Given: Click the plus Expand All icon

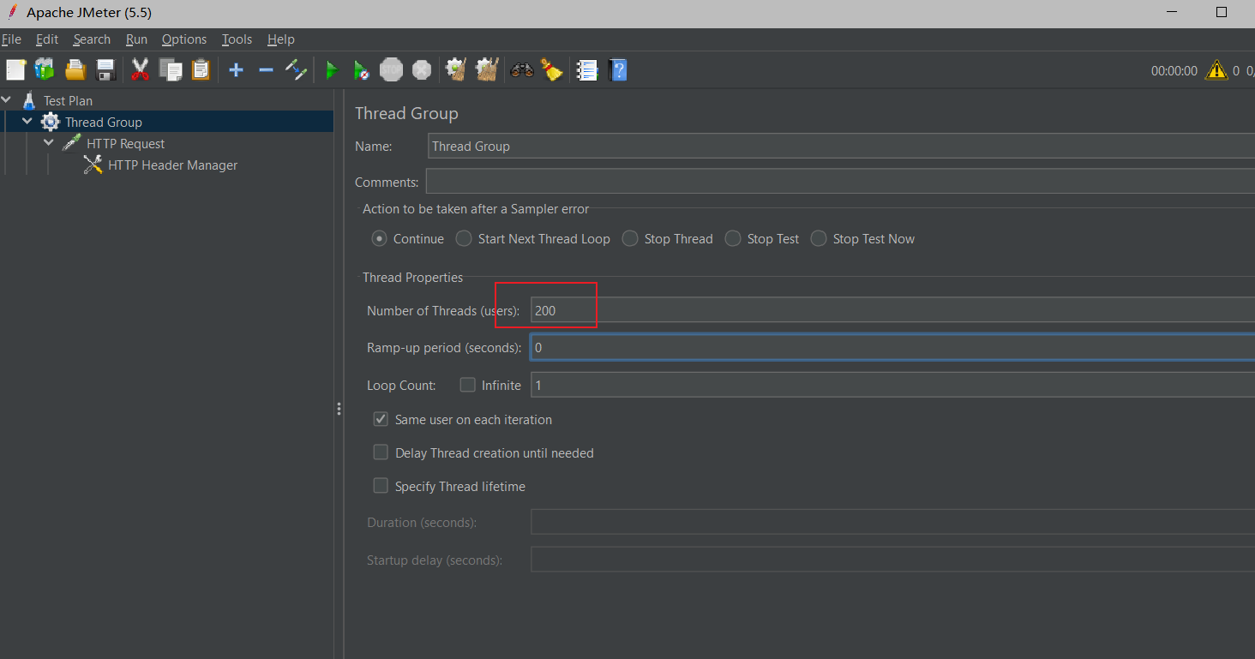Looking at the screenshot, I should (236, 70).
